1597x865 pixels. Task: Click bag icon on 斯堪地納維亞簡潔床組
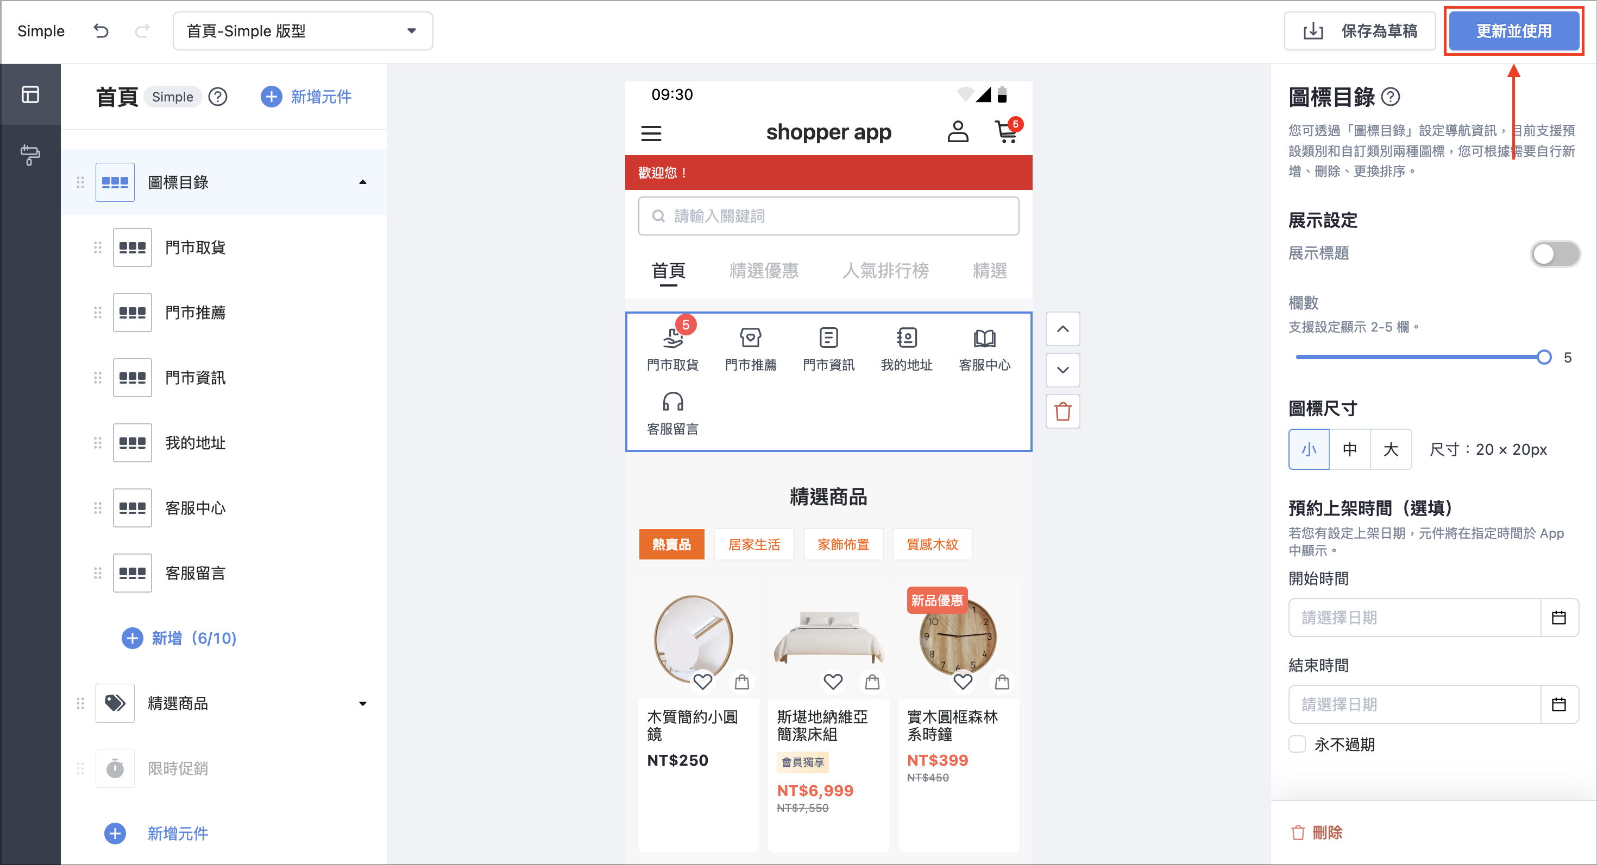[x=872, y=682]
